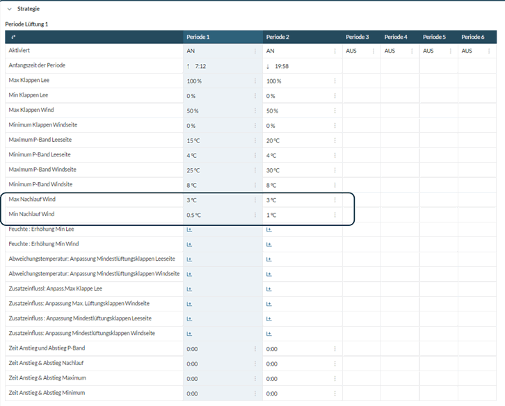
Task: Open options dots for Min Nachlauf Wind Periode 2
Action: click(x=335, y=215)
